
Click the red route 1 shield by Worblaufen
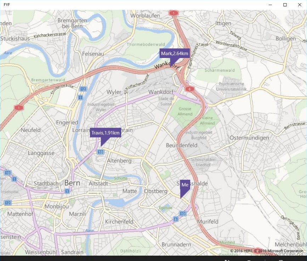pos(174,13)
